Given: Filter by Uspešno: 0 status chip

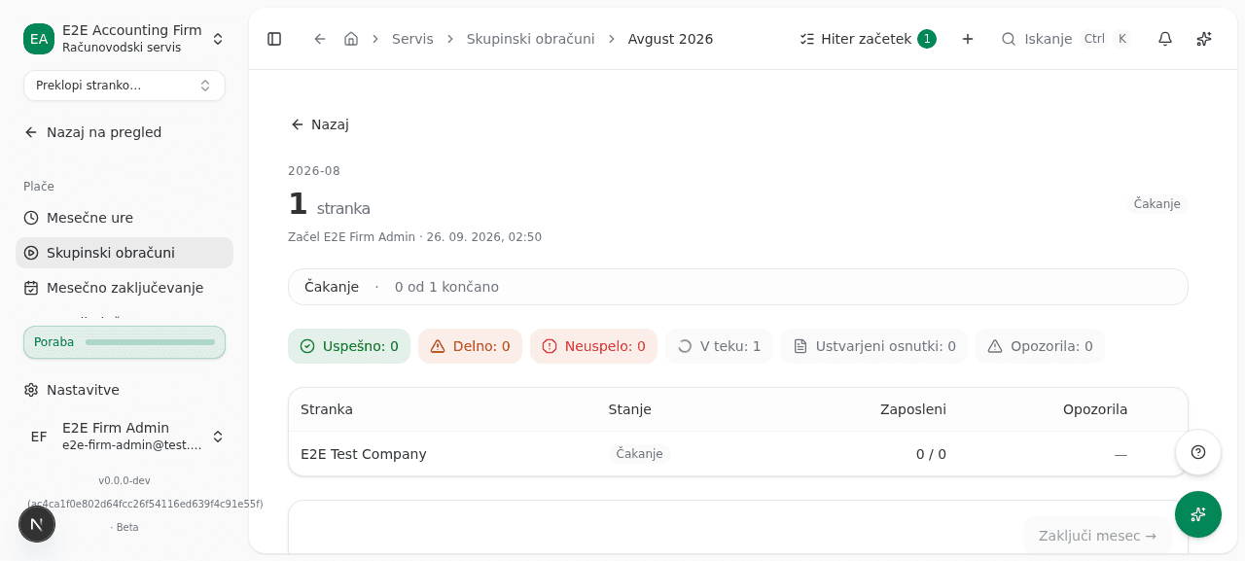Looking at the screenshot, I should (x=349, y=346).
